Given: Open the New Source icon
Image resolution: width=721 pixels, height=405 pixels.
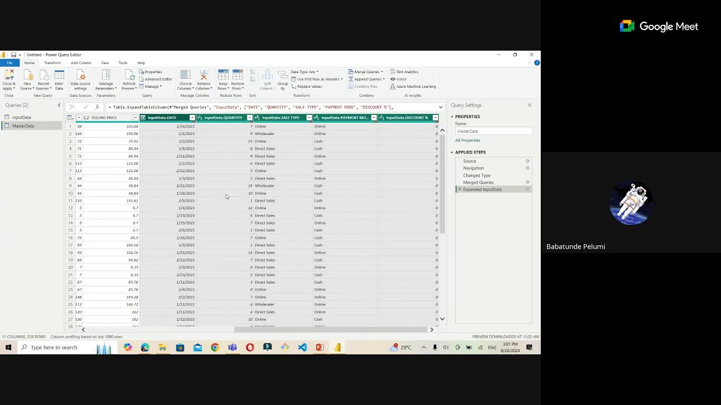Looking at the screenshot, I should coord(27,75).
